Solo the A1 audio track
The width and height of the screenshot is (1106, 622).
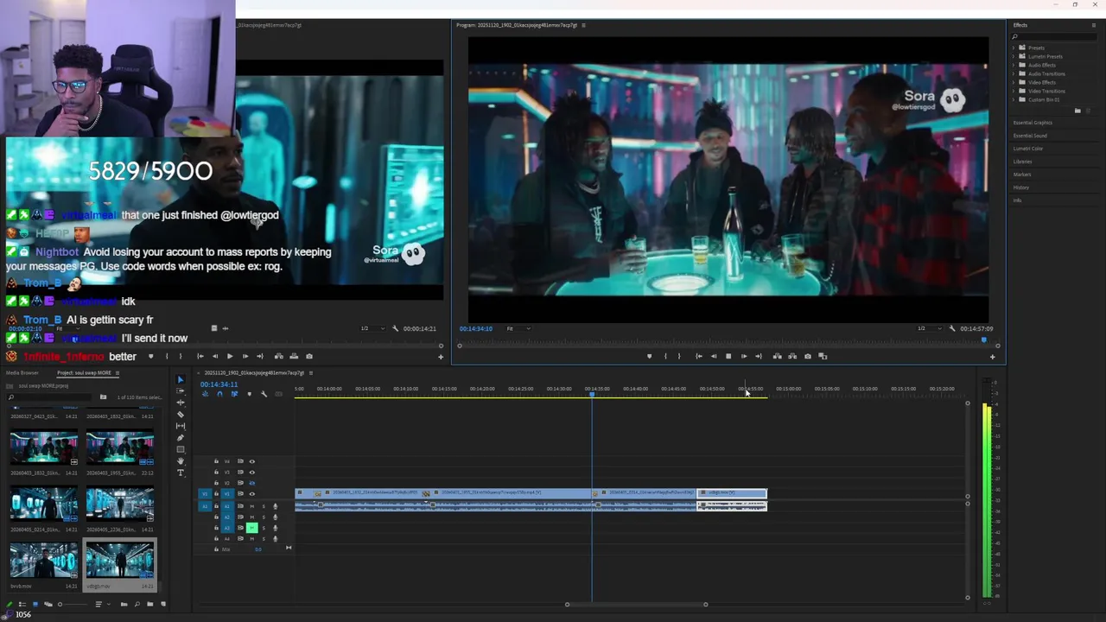point(264,506)
